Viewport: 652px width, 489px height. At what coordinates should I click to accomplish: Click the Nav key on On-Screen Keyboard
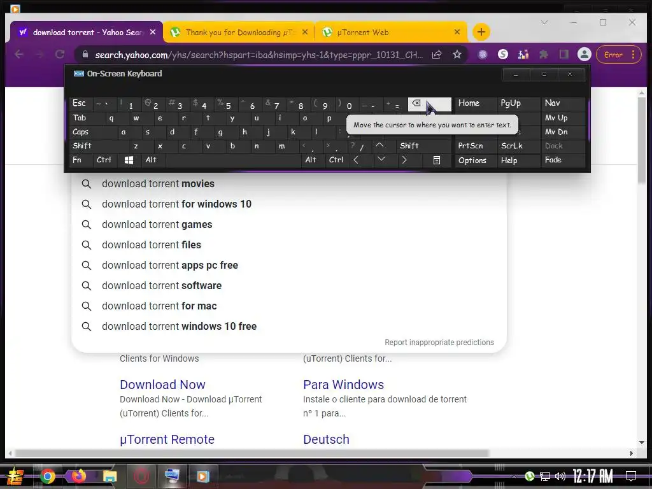coord(563,103)
